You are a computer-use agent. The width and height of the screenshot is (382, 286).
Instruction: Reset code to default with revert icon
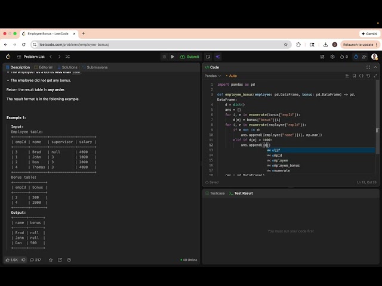point(368,76)
